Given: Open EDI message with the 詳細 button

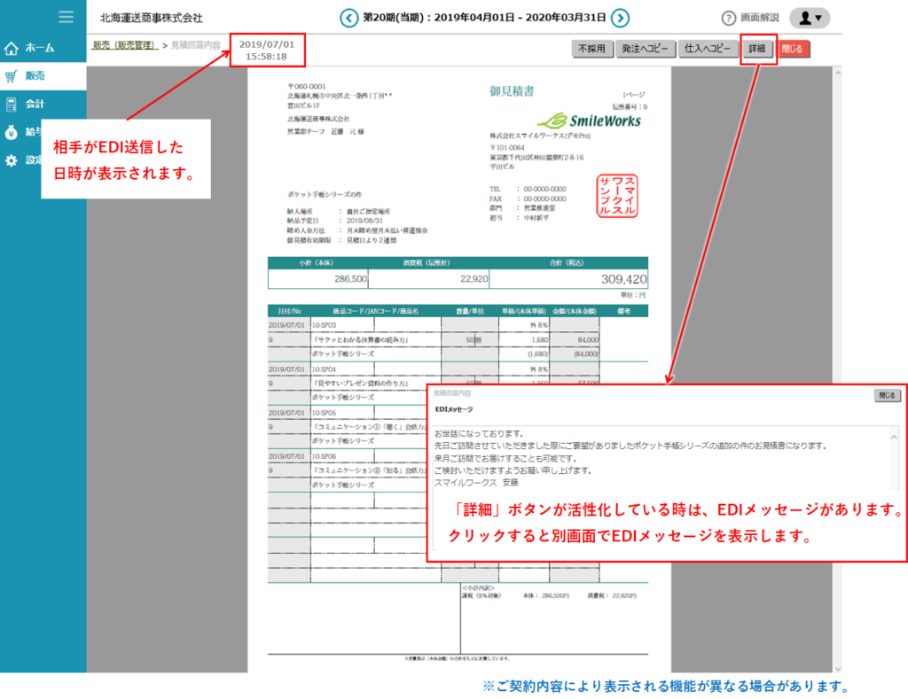Looking at the screenshot, I should [x=757, y=50].
